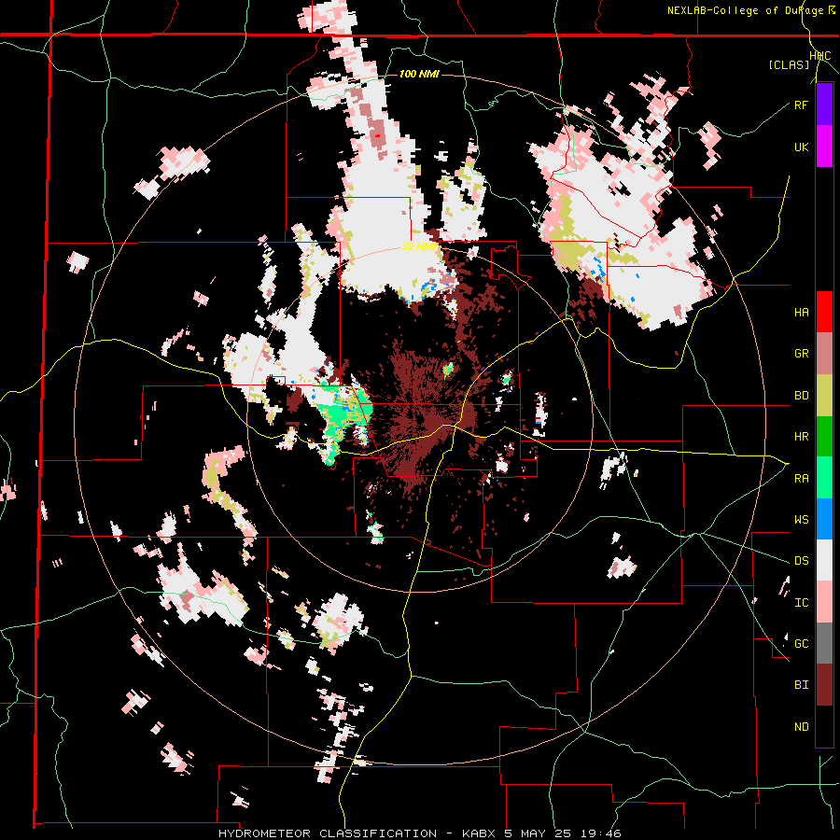This screenshot has width=840, height=840.
Task: Click the ND black legend swatch
Action: [x=824, y=726]
